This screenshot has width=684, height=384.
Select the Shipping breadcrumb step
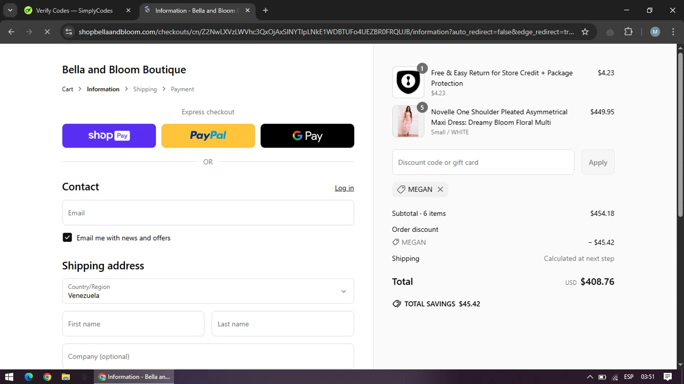tap(145, 89)
